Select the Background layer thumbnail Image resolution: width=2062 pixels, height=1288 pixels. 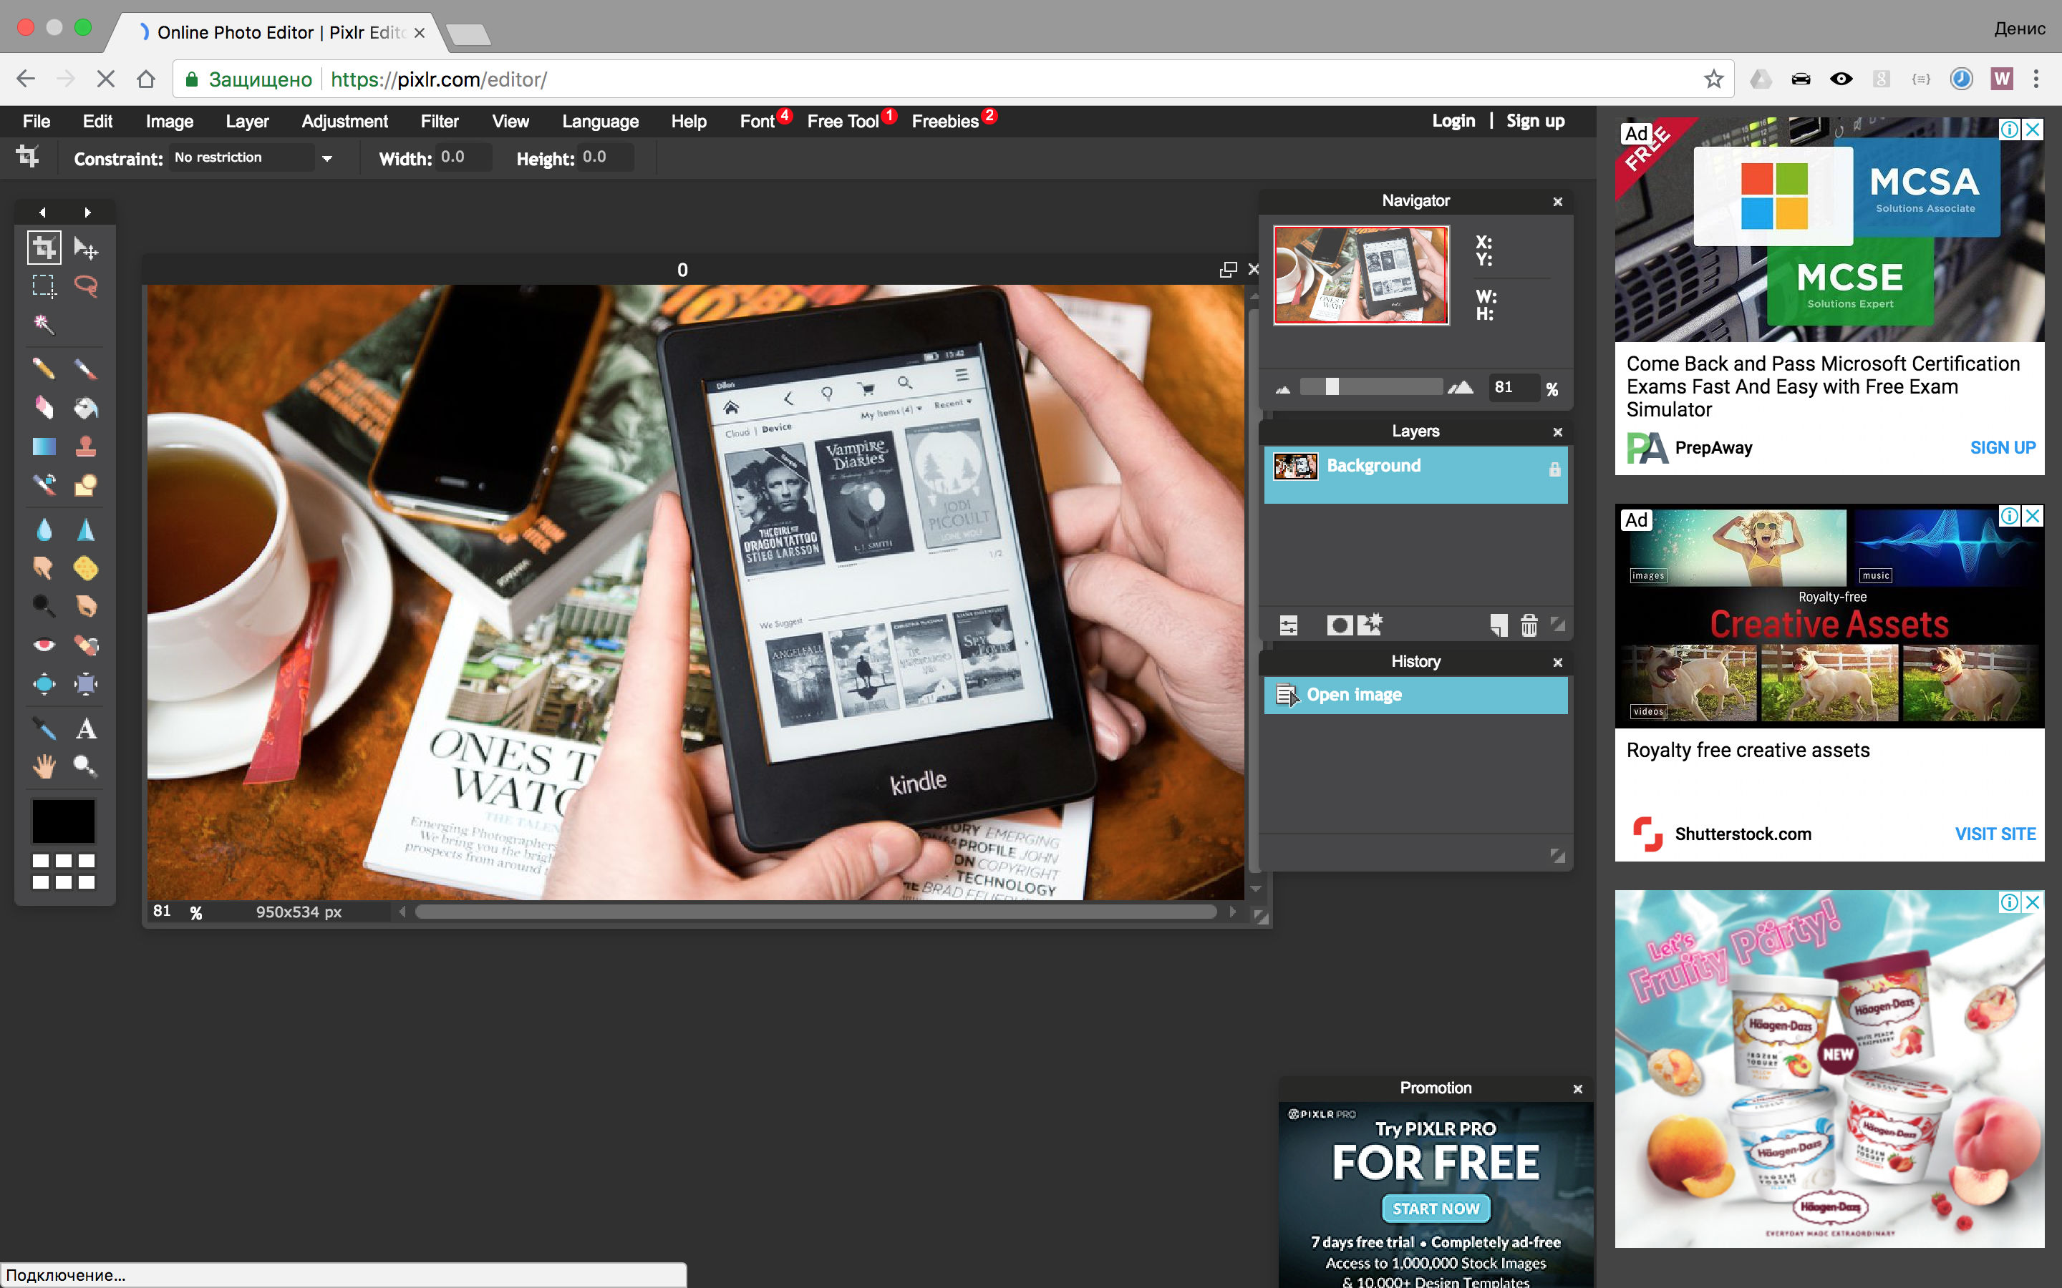click(1293, 466)
